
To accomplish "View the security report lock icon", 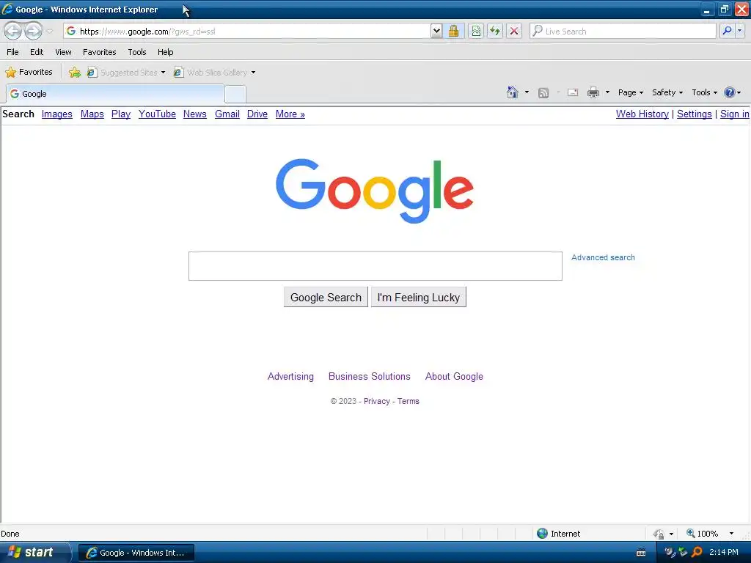I will click(453, 31).
